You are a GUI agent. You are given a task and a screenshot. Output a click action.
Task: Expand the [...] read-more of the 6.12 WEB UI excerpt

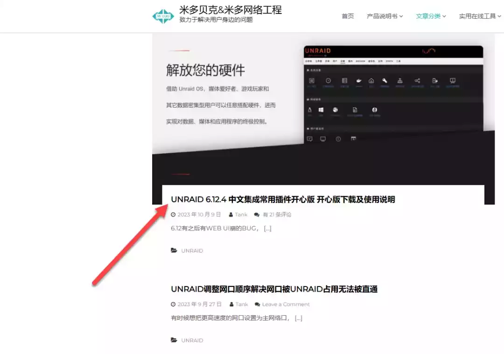click(268, 229)
